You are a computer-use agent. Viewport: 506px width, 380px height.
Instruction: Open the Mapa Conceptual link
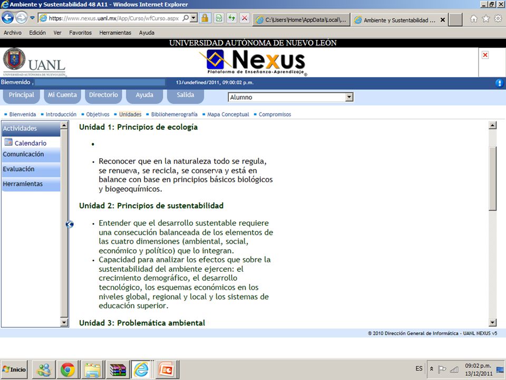(x=228, y=115)
